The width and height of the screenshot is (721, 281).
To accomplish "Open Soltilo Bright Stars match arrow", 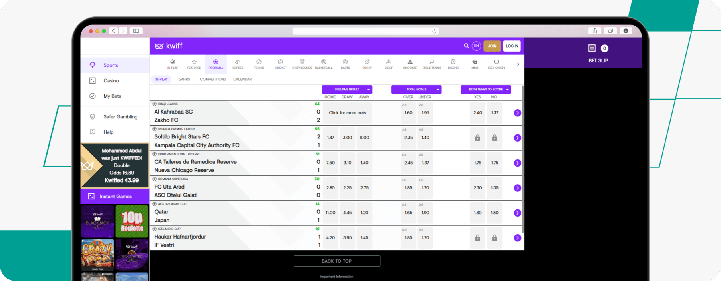I will coord(518,138).
